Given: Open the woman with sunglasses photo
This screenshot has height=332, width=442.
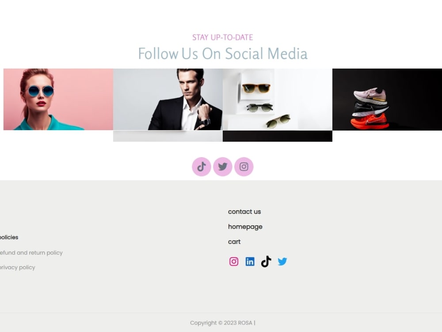Looking at the screenshot, I should [x=58, y=99].
